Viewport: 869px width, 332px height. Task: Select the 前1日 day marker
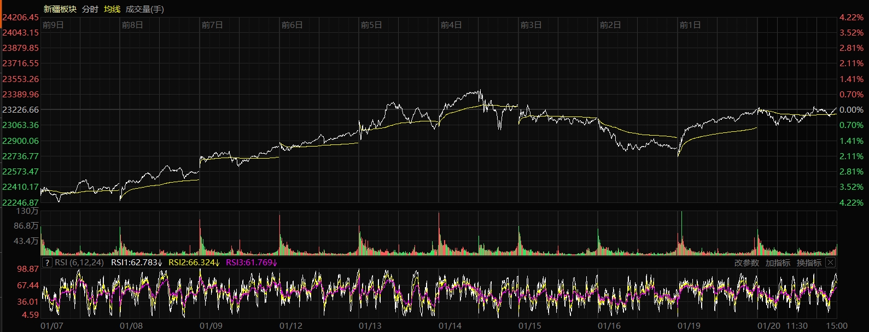690,25
